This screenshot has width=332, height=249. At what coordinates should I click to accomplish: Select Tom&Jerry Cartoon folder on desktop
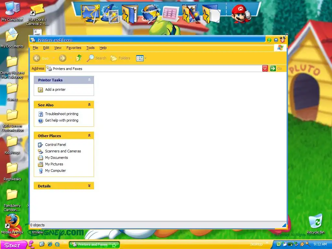(12, 200)
